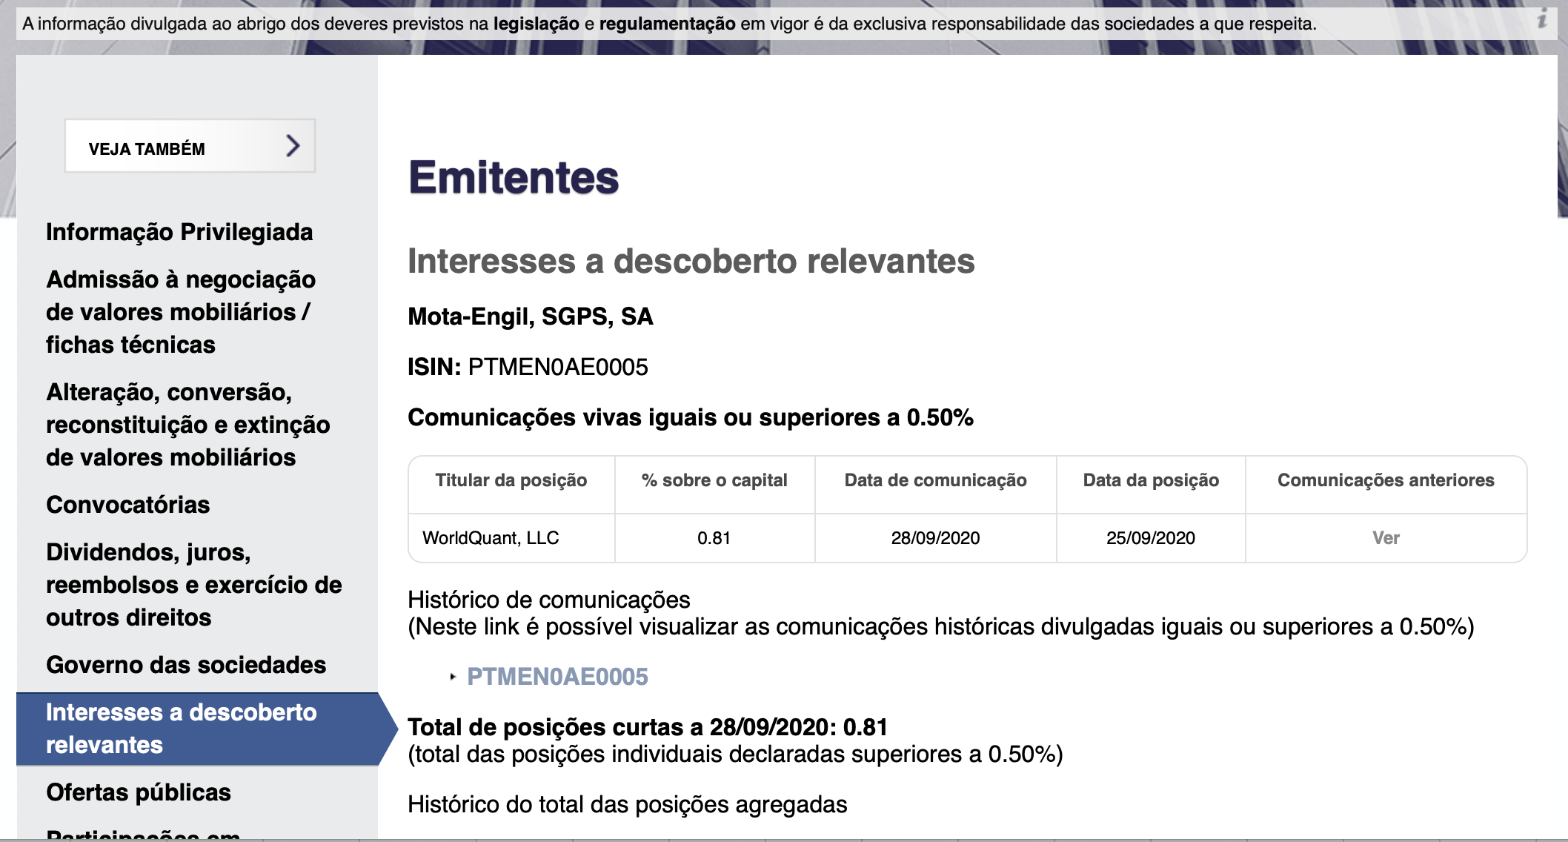1568x842 pixels.
Task: Click Ver link for WorldQuant communications
Action: (x=1385, y=538)
